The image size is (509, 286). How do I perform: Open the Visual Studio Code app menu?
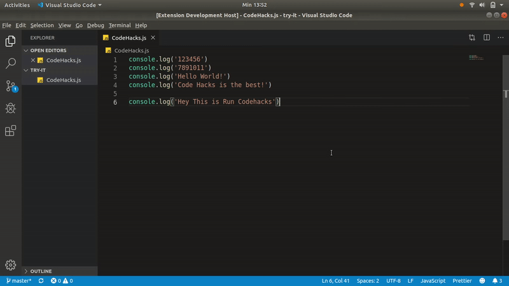(x=70, y=5)
